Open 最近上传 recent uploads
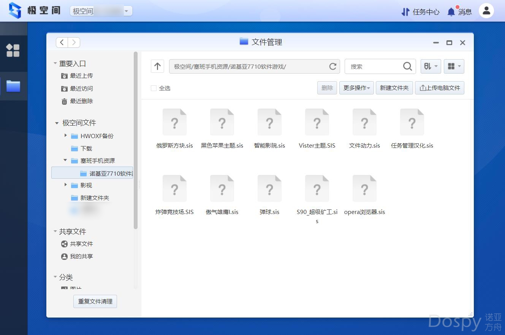Image resolution: width=505 pixels, height=335 pixels. coord(77,76)
